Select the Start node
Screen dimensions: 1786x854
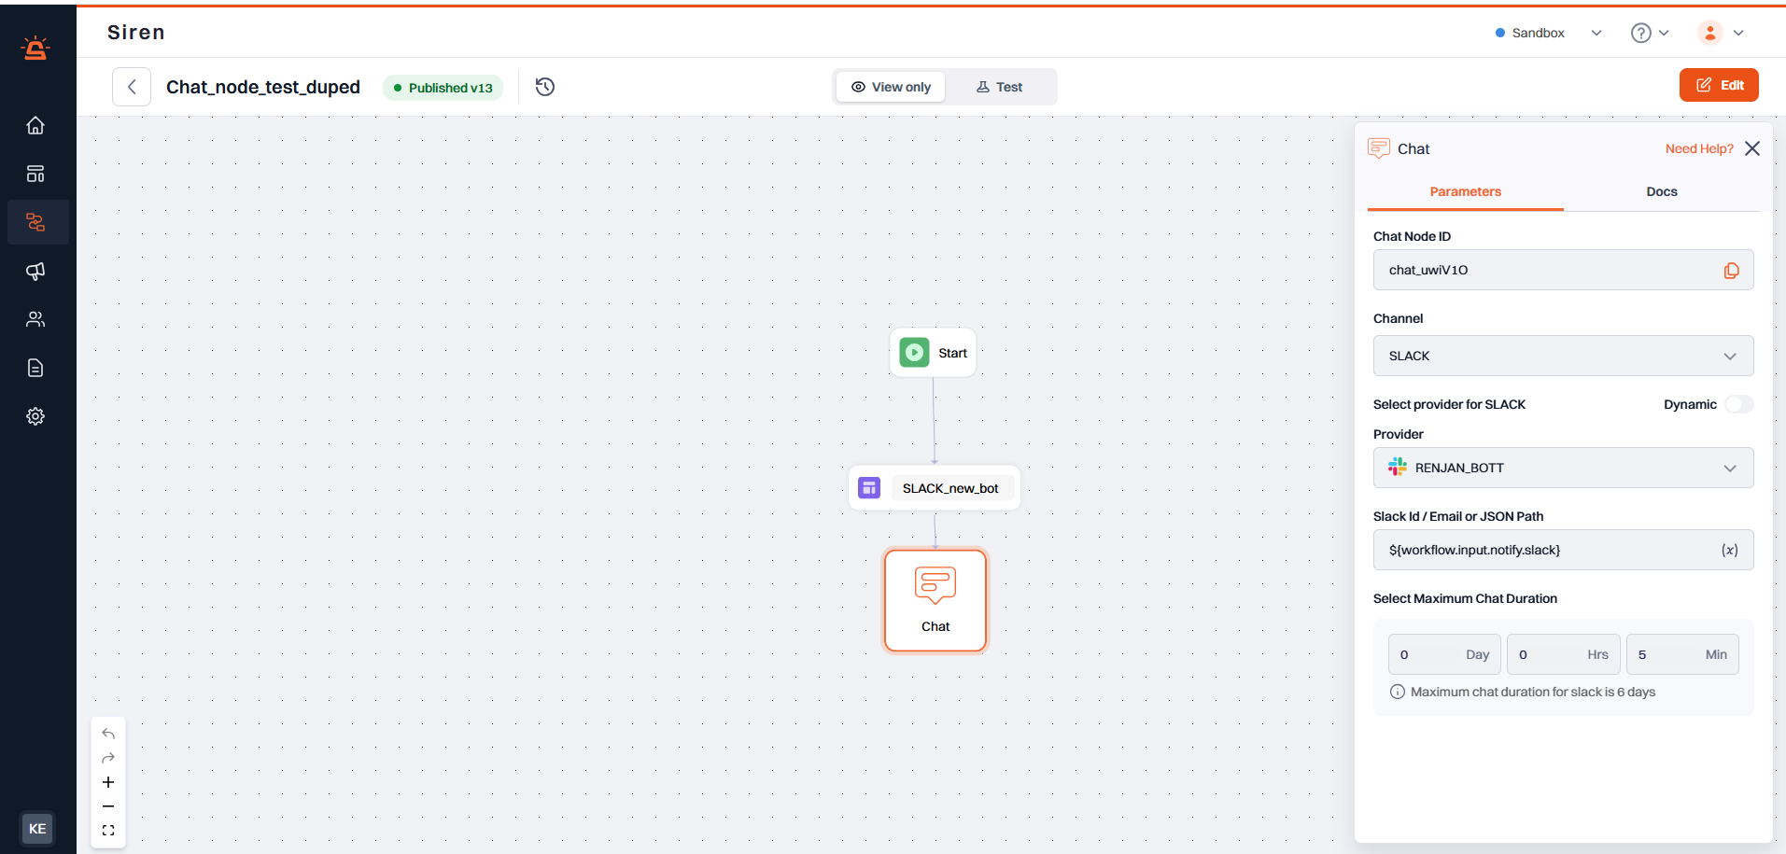tap(933, 353)
